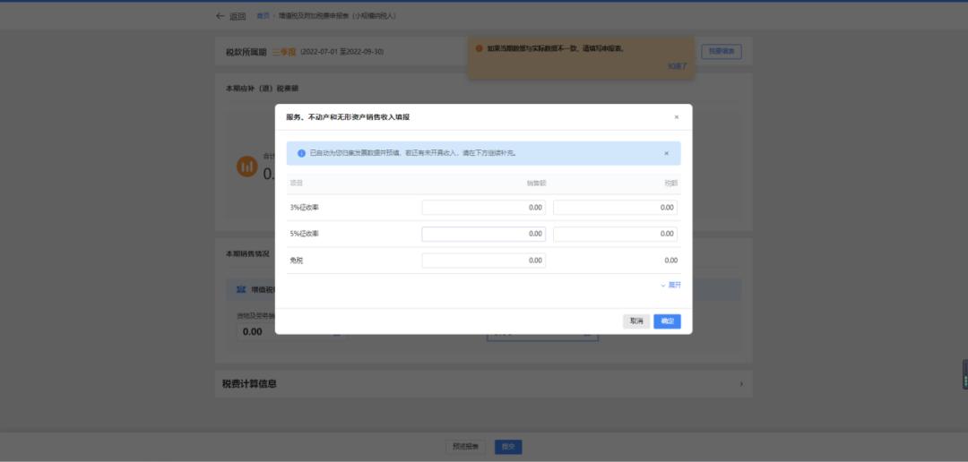Screen dimensions: 968x462
Task: Focus the 5%征收率 sales amount field
Action: 483,234
